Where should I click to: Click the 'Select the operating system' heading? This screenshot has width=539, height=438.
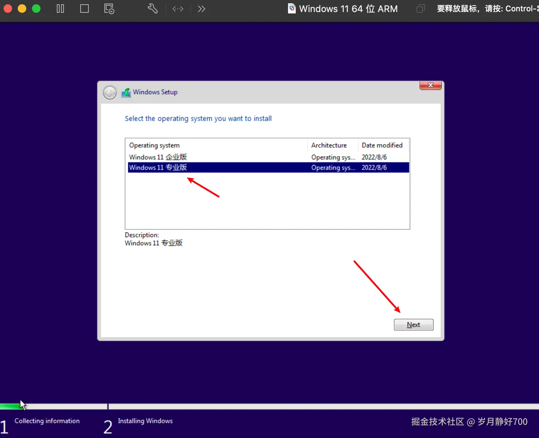(x=198, y=119)
